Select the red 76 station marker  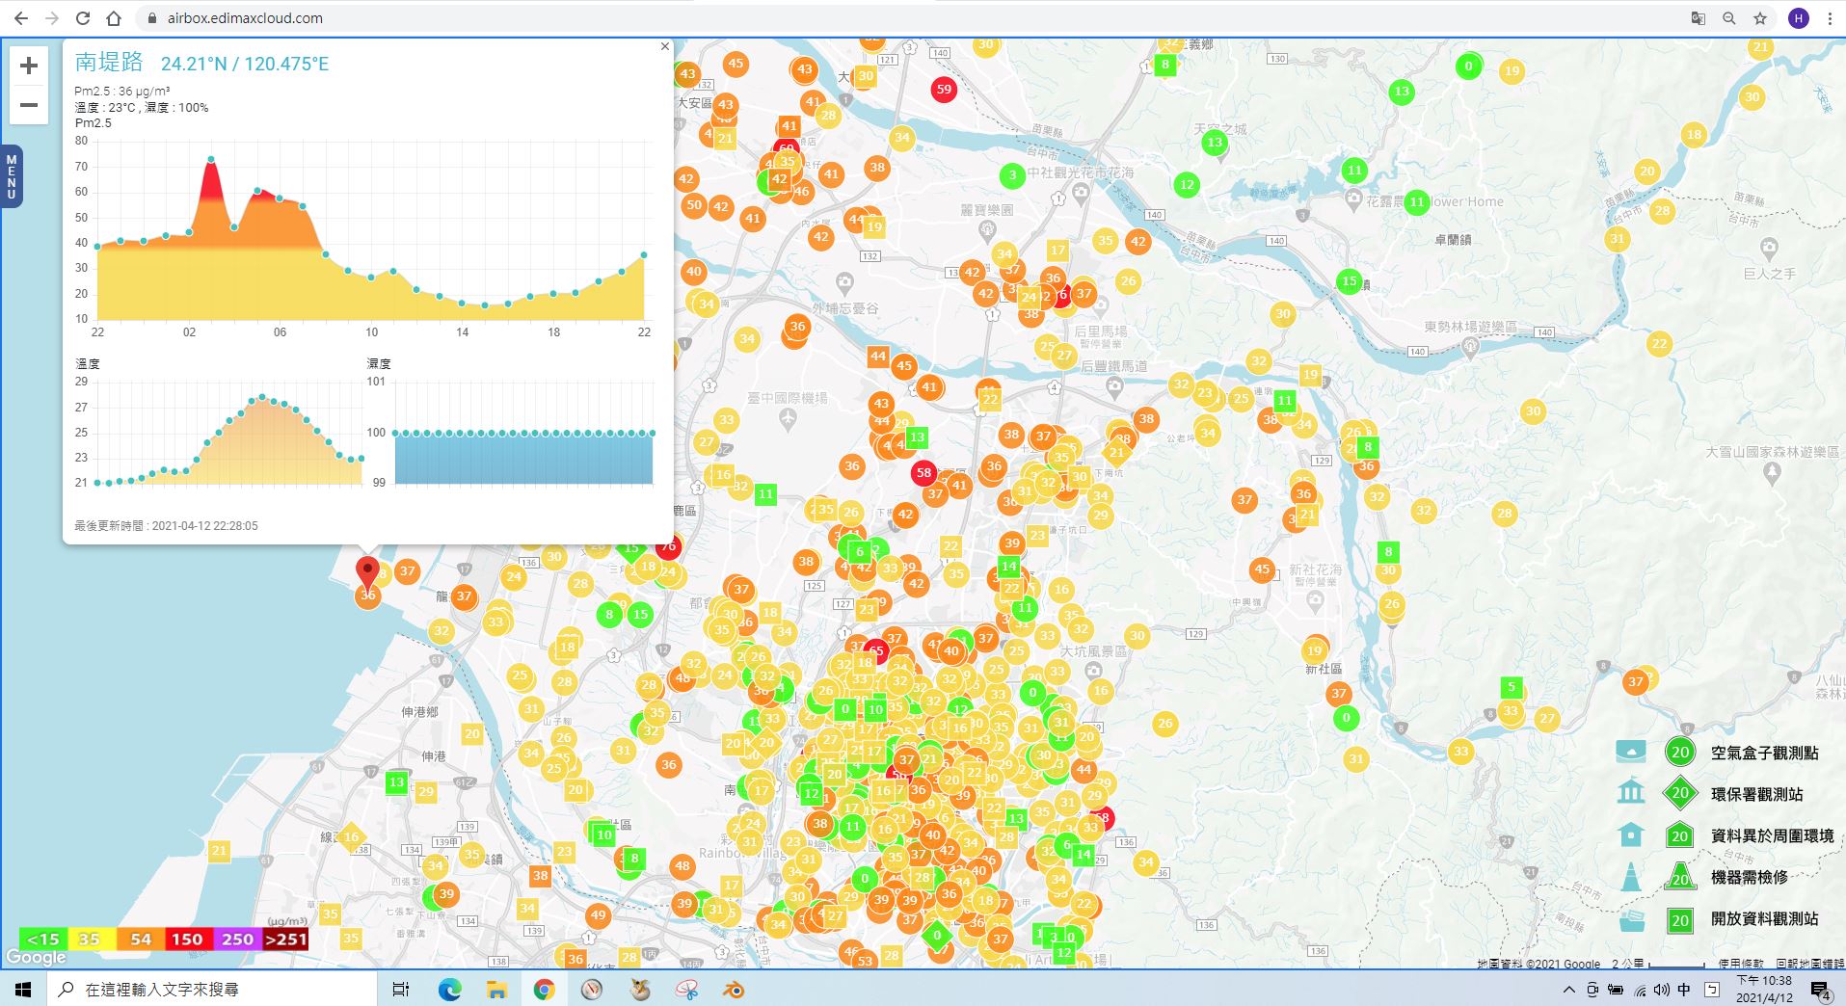tap(668, 546)
